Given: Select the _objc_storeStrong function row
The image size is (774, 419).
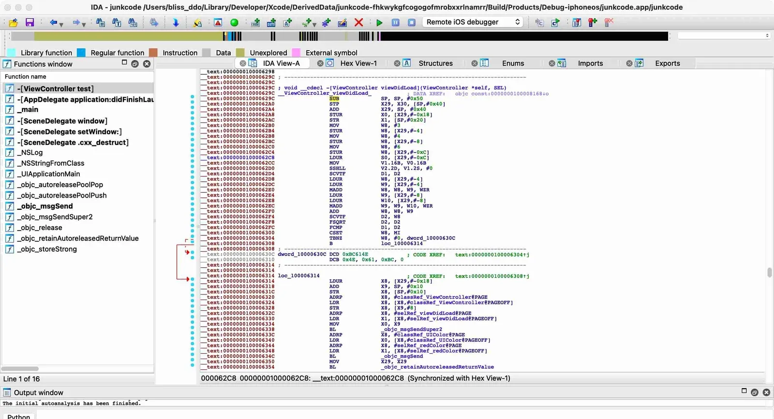Looking at the screenshot, I should tap(77, 249).
